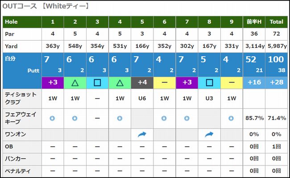Click the fairway keep circle for hole 4

[x=120, y=118]
